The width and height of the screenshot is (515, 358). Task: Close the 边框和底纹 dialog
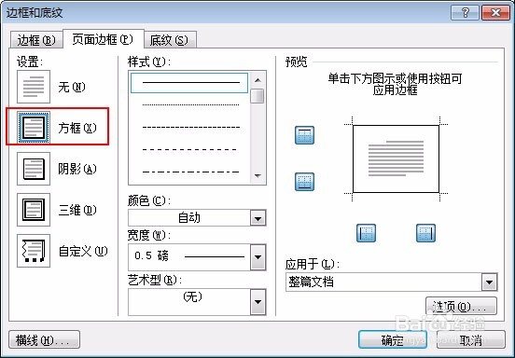point(495,13)
